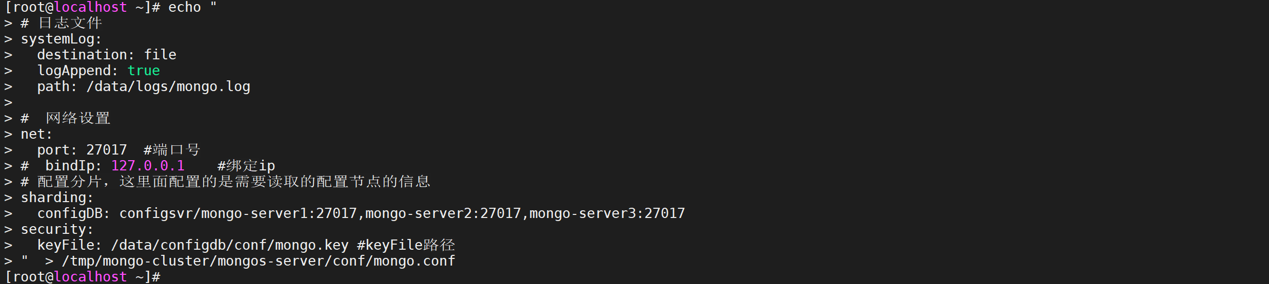The width and height of the screenshot is (1269, 284).
Task: Click the echo command on the first line
Action: click(184, 8)
